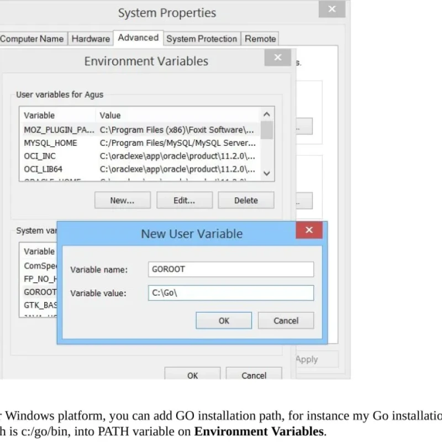Close the Environment Variables window
The height and width of the screenshot is (442, 442).
point(277,57)
